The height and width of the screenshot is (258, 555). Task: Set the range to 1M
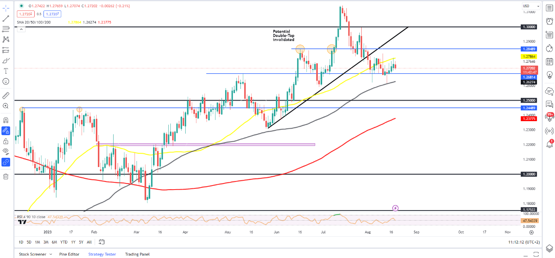click(37, 242)
